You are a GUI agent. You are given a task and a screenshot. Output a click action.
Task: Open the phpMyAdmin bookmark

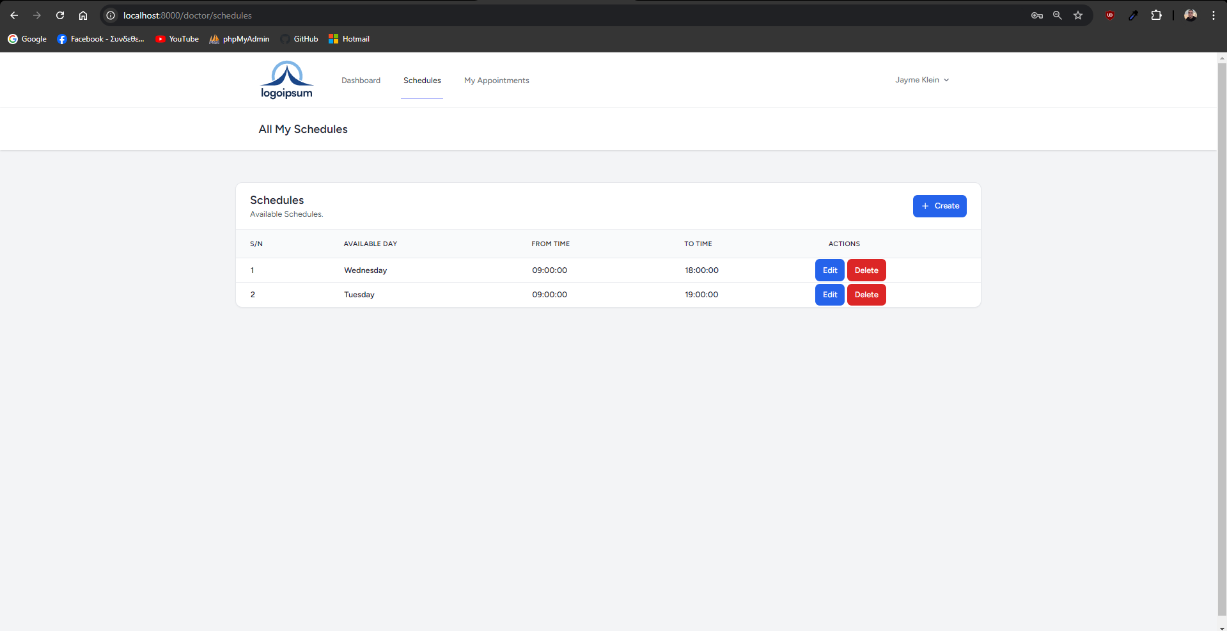[239, 39]
